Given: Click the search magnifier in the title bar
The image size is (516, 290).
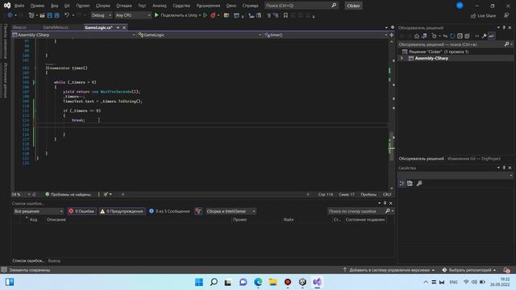Looking at the screenshot, I should 334,6.
